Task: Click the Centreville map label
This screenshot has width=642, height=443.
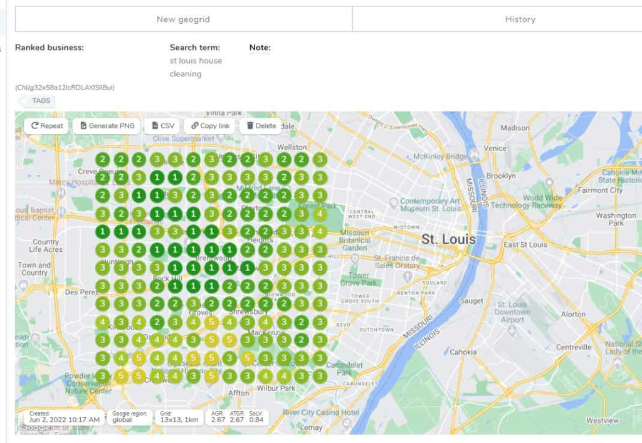Action: pos(574,347)
